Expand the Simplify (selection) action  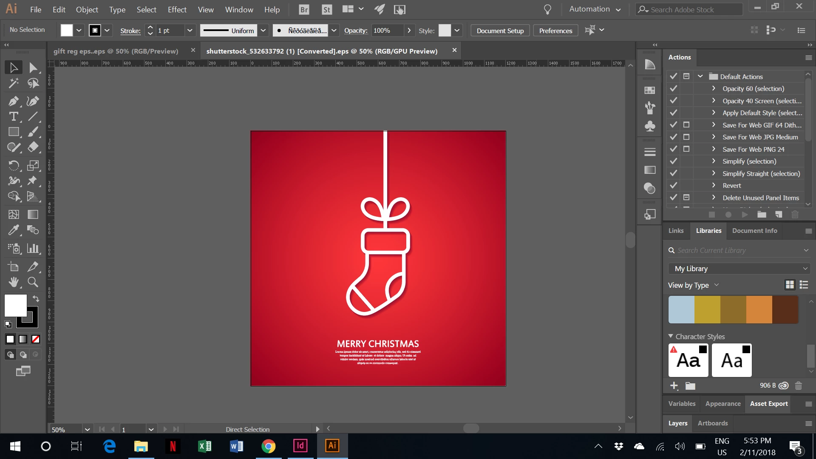click(714, 161)
